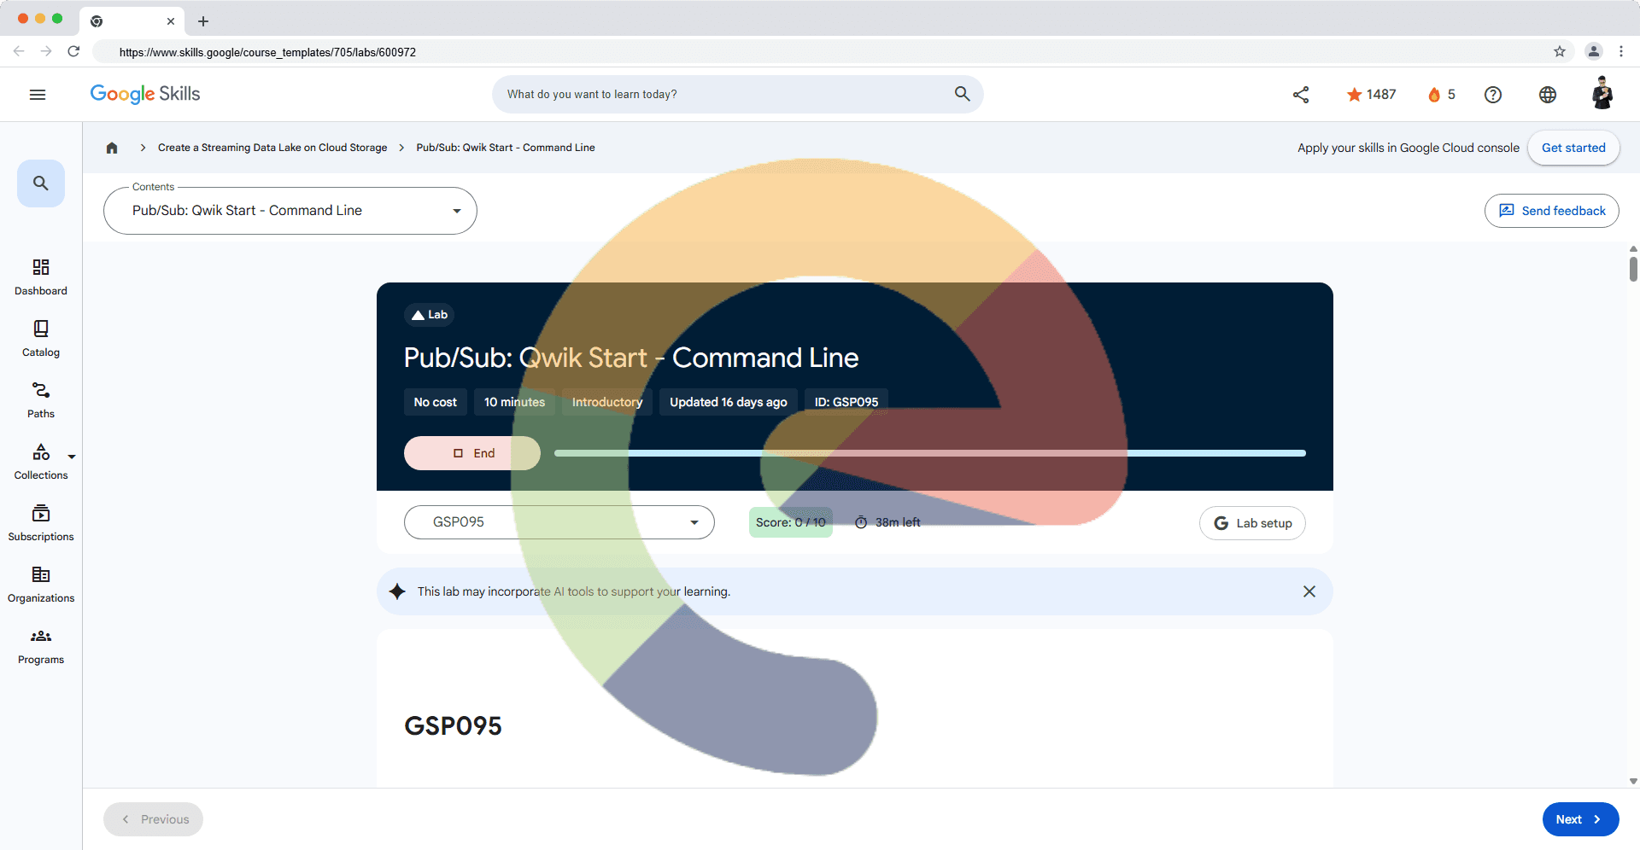Reload the page

[73, 51]
